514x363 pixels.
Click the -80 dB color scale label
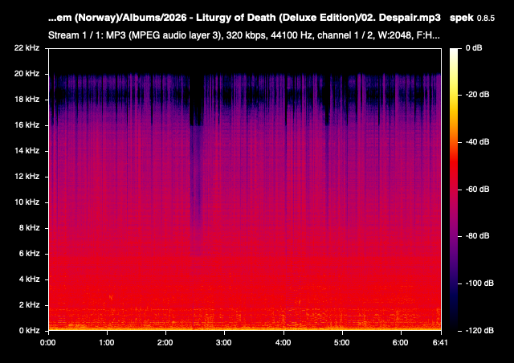click(477, 236)
